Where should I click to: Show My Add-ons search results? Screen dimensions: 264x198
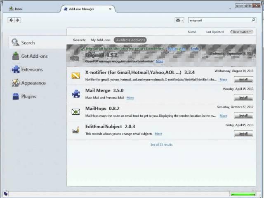point(100,40)
